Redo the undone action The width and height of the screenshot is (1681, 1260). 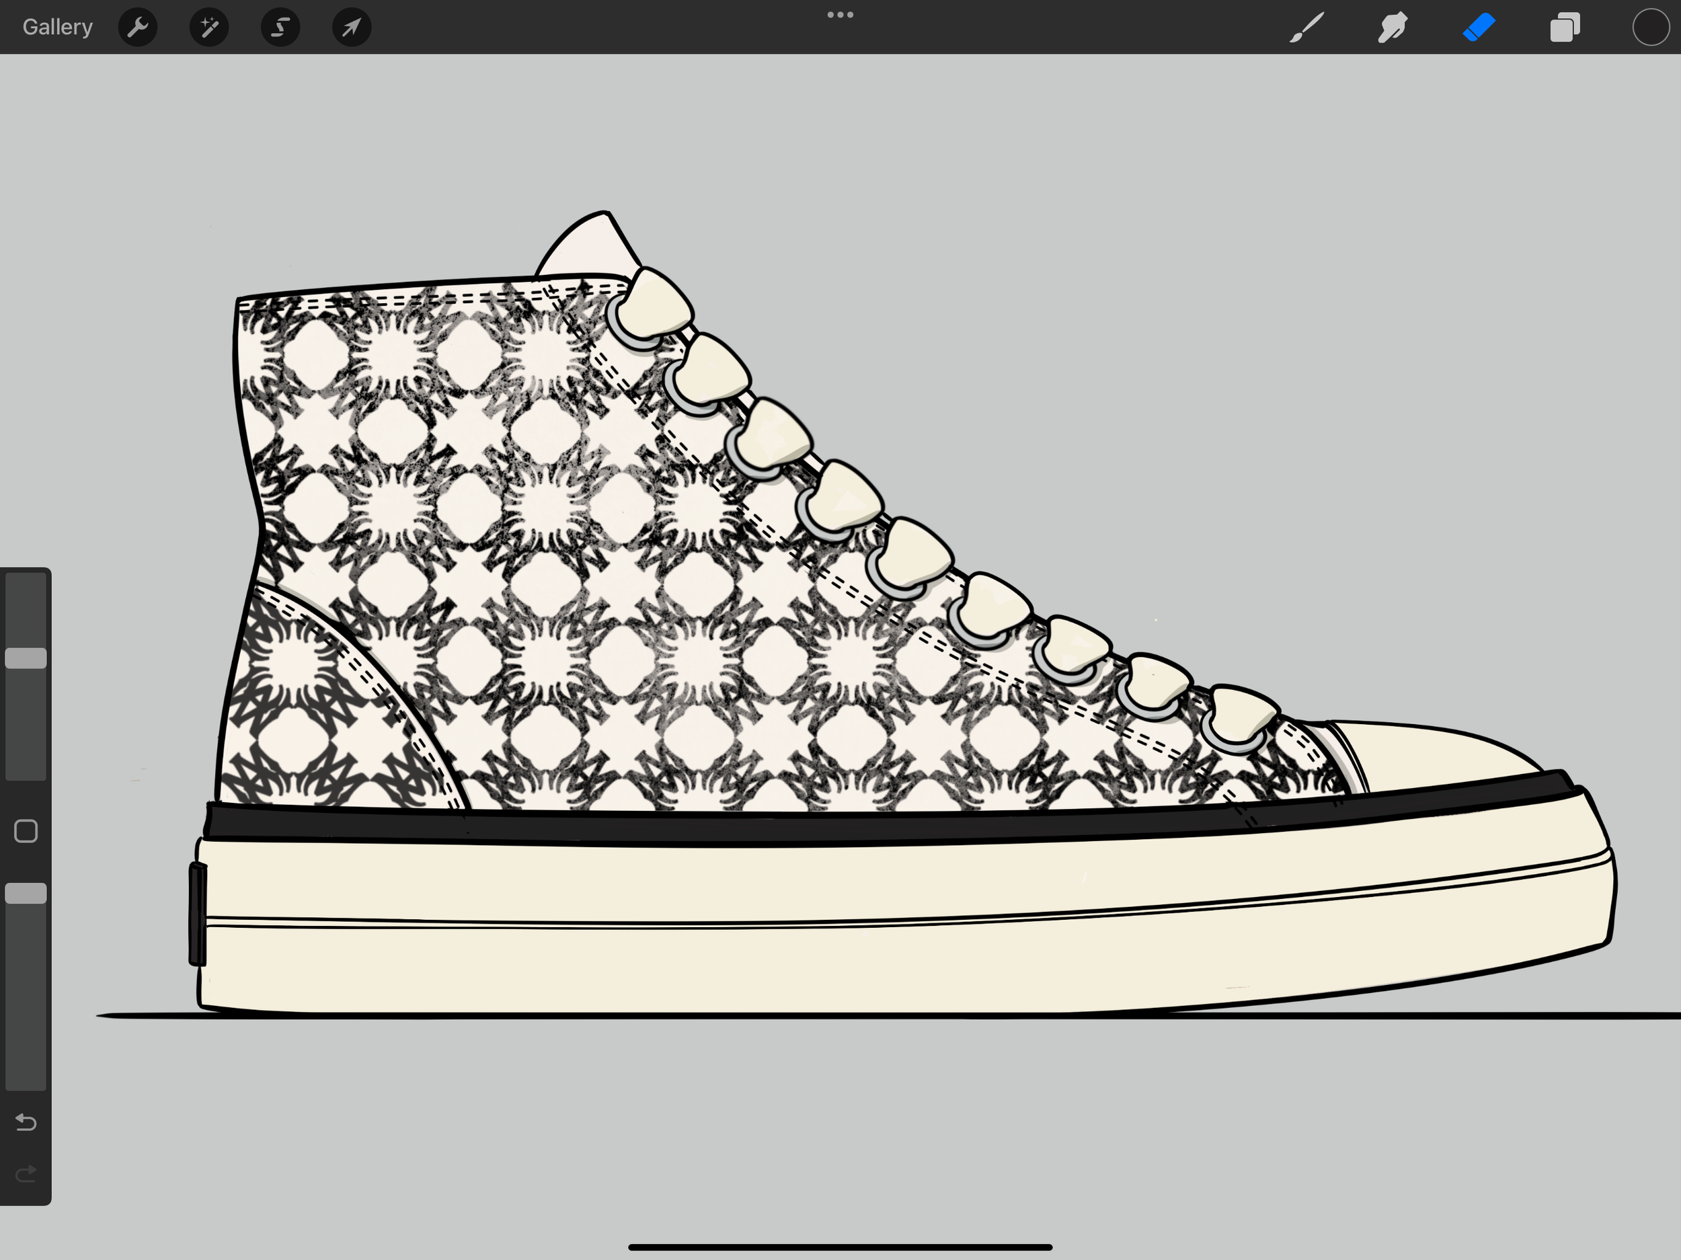(x=26, y=1174)
